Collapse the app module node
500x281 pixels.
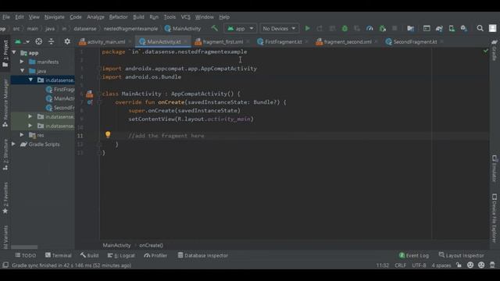(x=14, y=52)
